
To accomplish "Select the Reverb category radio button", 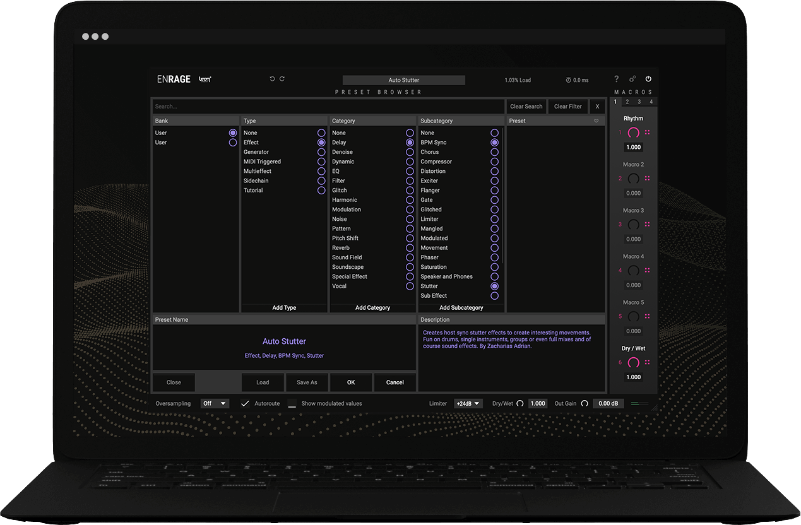I will point(410,248).
